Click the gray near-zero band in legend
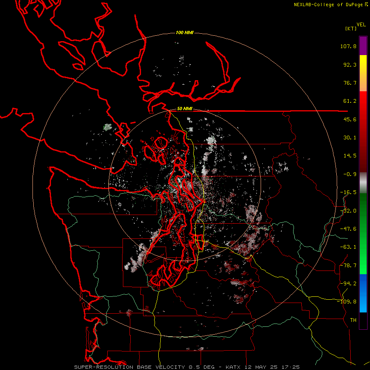 tap(363, 183)
